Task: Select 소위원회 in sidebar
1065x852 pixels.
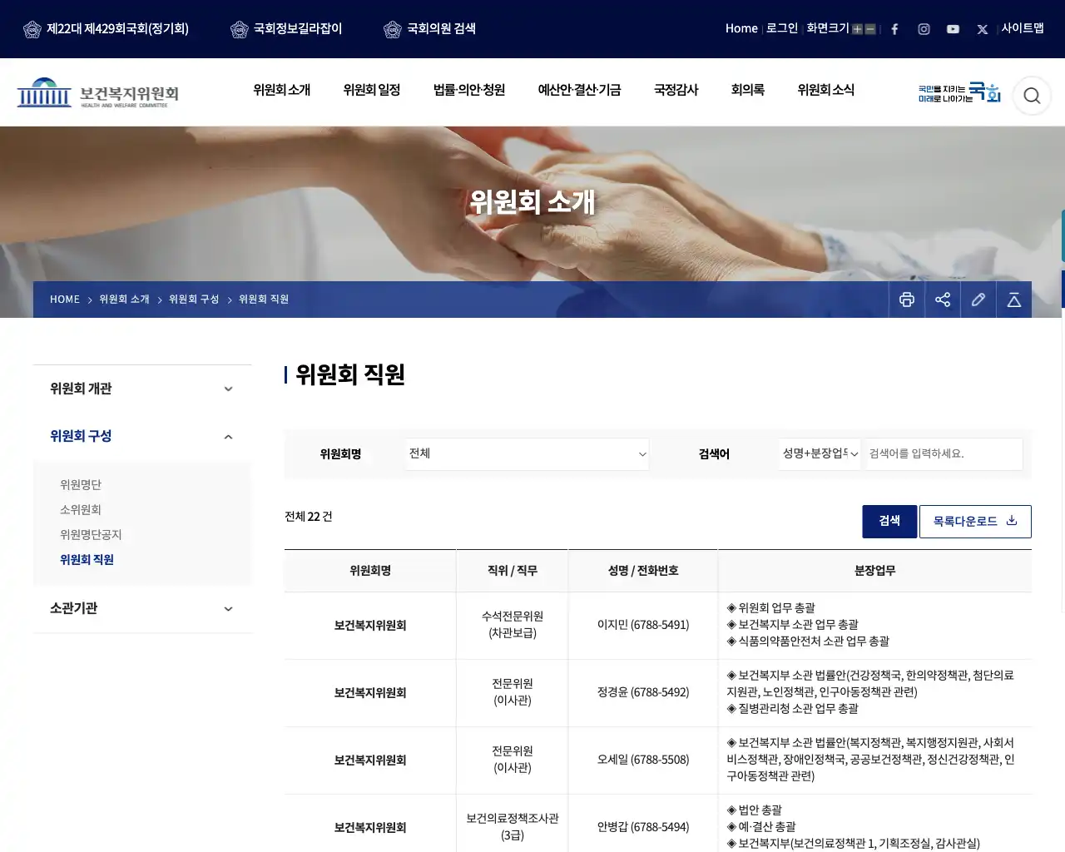Action: 81,510
